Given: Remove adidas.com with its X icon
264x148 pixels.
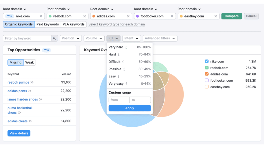Looking at the screenshot, I should click(x=128, y=16).
